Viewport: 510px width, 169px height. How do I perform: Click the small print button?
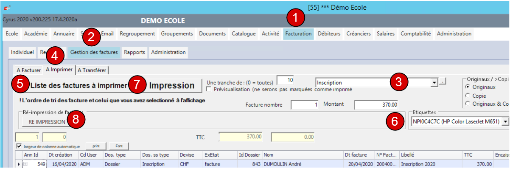(x=96, y=146)
